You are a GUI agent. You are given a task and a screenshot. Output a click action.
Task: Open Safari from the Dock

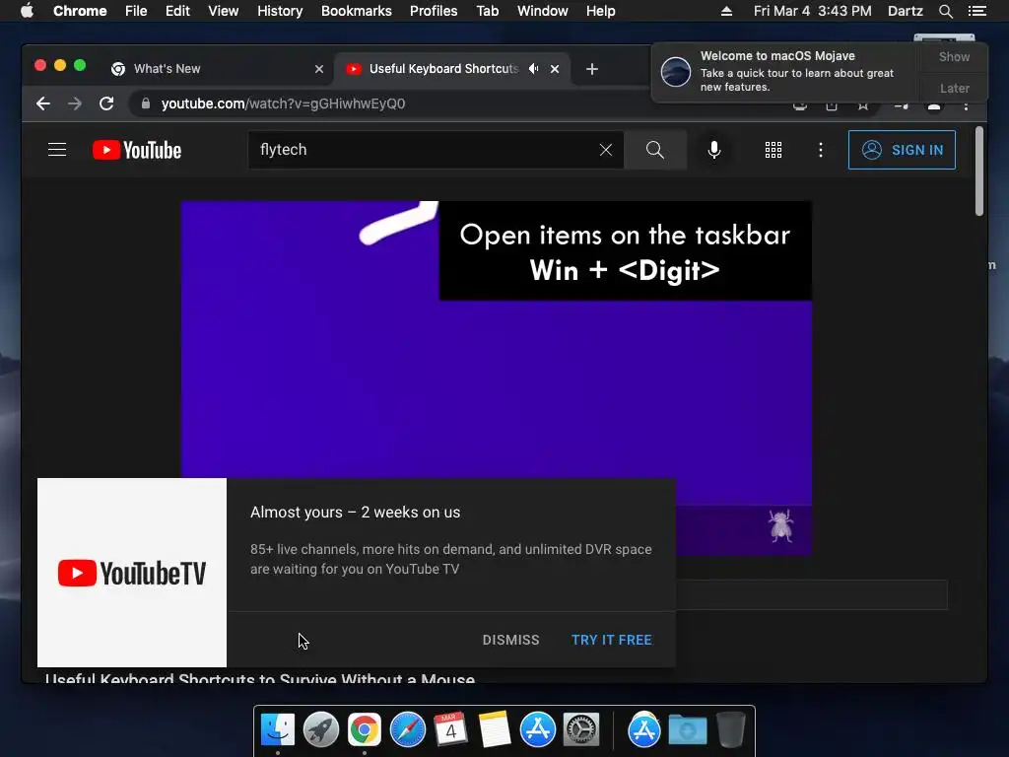[407, 730]
